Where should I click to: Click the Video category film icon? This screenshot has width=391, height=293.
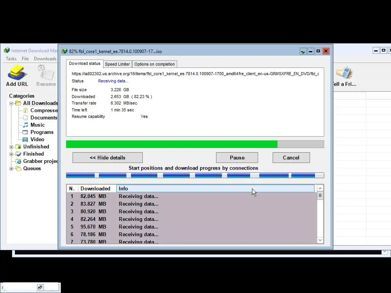[x=26, y=139]
